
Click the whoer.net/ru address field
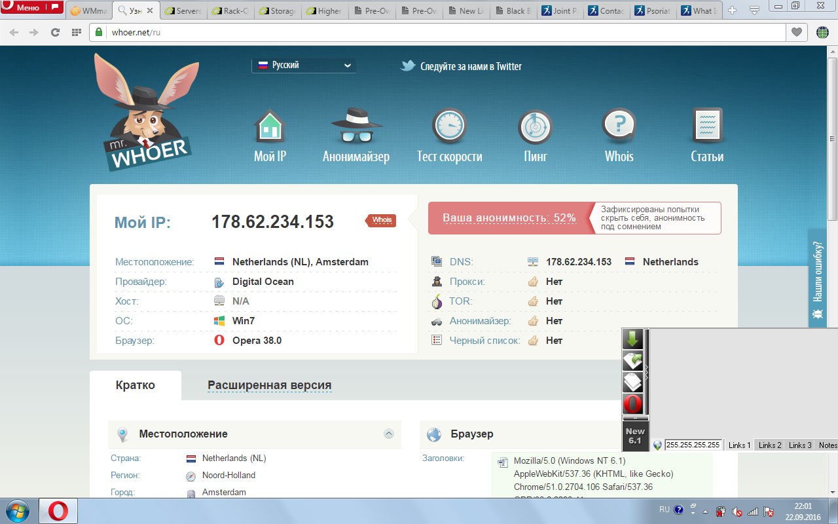(x=437, y=32)
